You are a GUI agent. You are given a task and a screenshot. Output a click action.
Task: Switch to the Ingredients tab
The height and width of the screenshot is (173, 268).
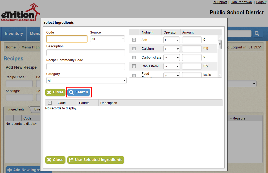pyautogui.click(x=16, y=109)
